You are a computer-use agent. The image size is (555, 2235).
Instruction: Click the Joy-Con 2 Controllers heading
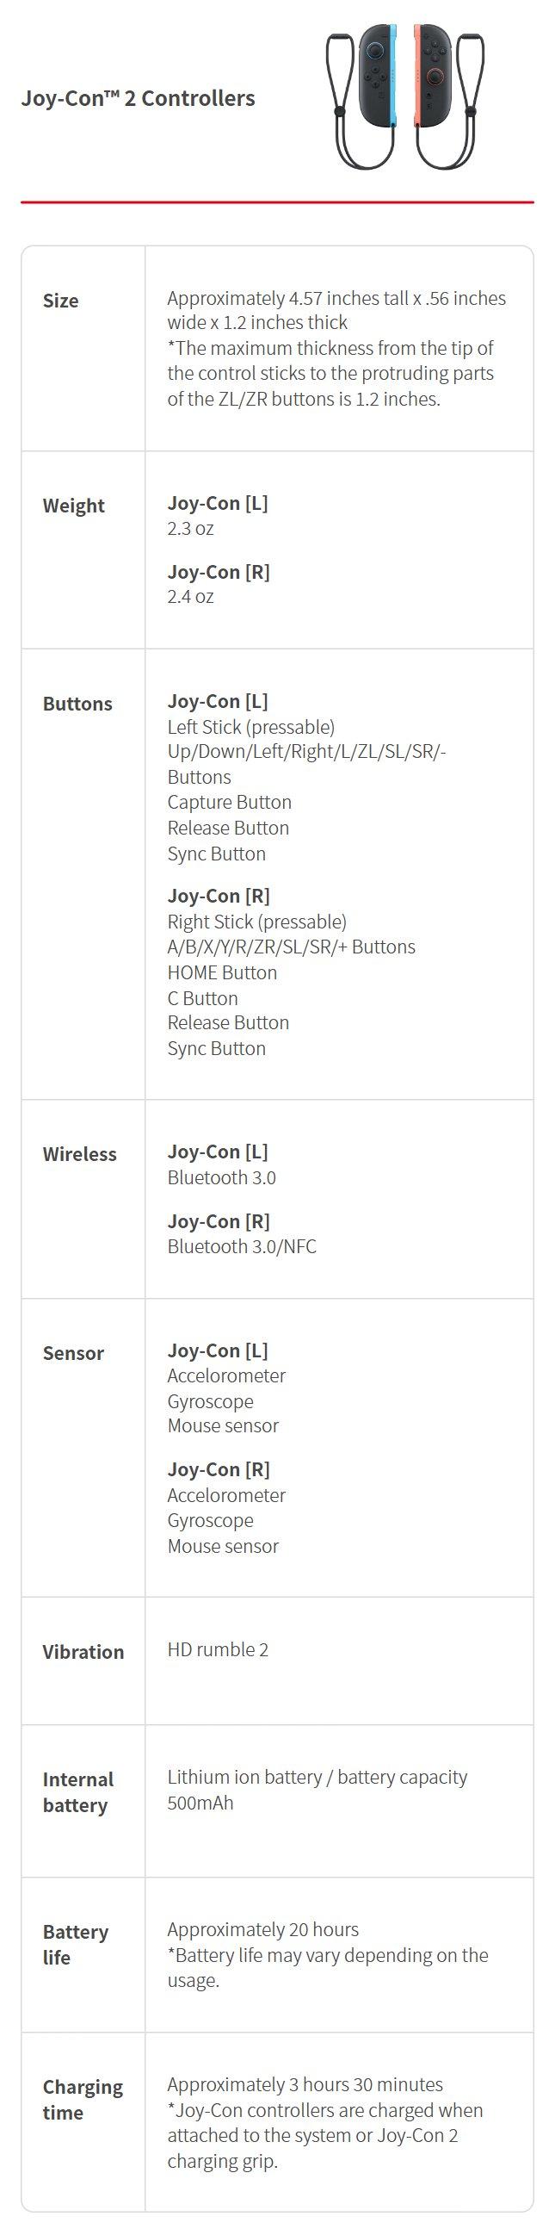coord(138,98)
